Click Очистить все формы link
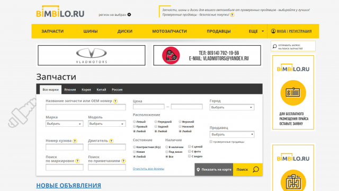Image resolution: width=339 pixels, height=191 pixels. (148, 169)
